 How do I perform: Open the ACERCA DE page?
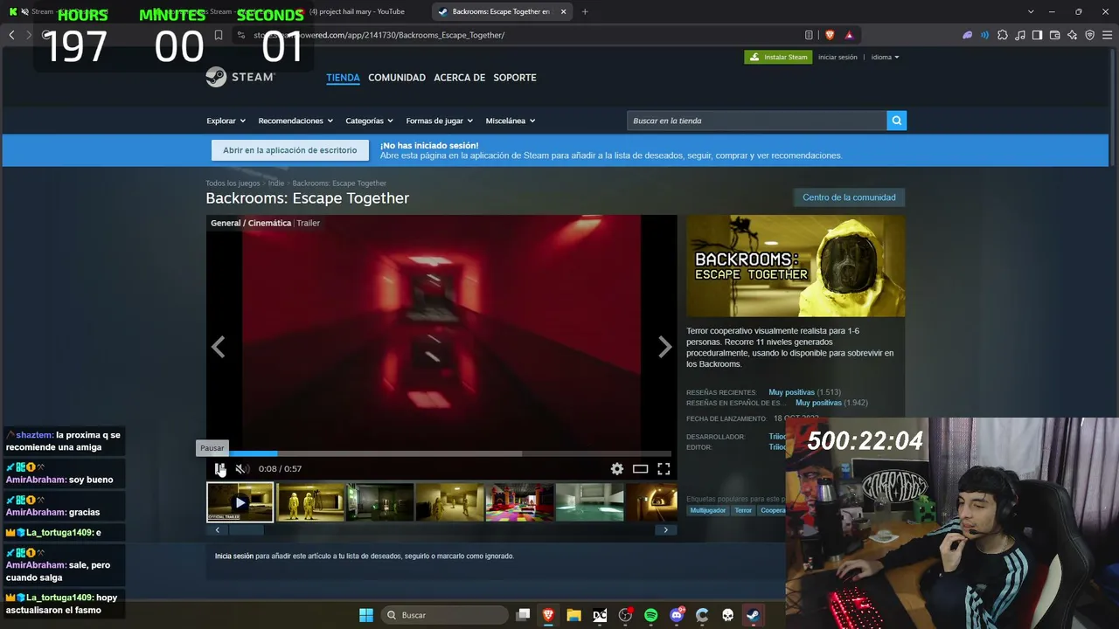point(459,78)
